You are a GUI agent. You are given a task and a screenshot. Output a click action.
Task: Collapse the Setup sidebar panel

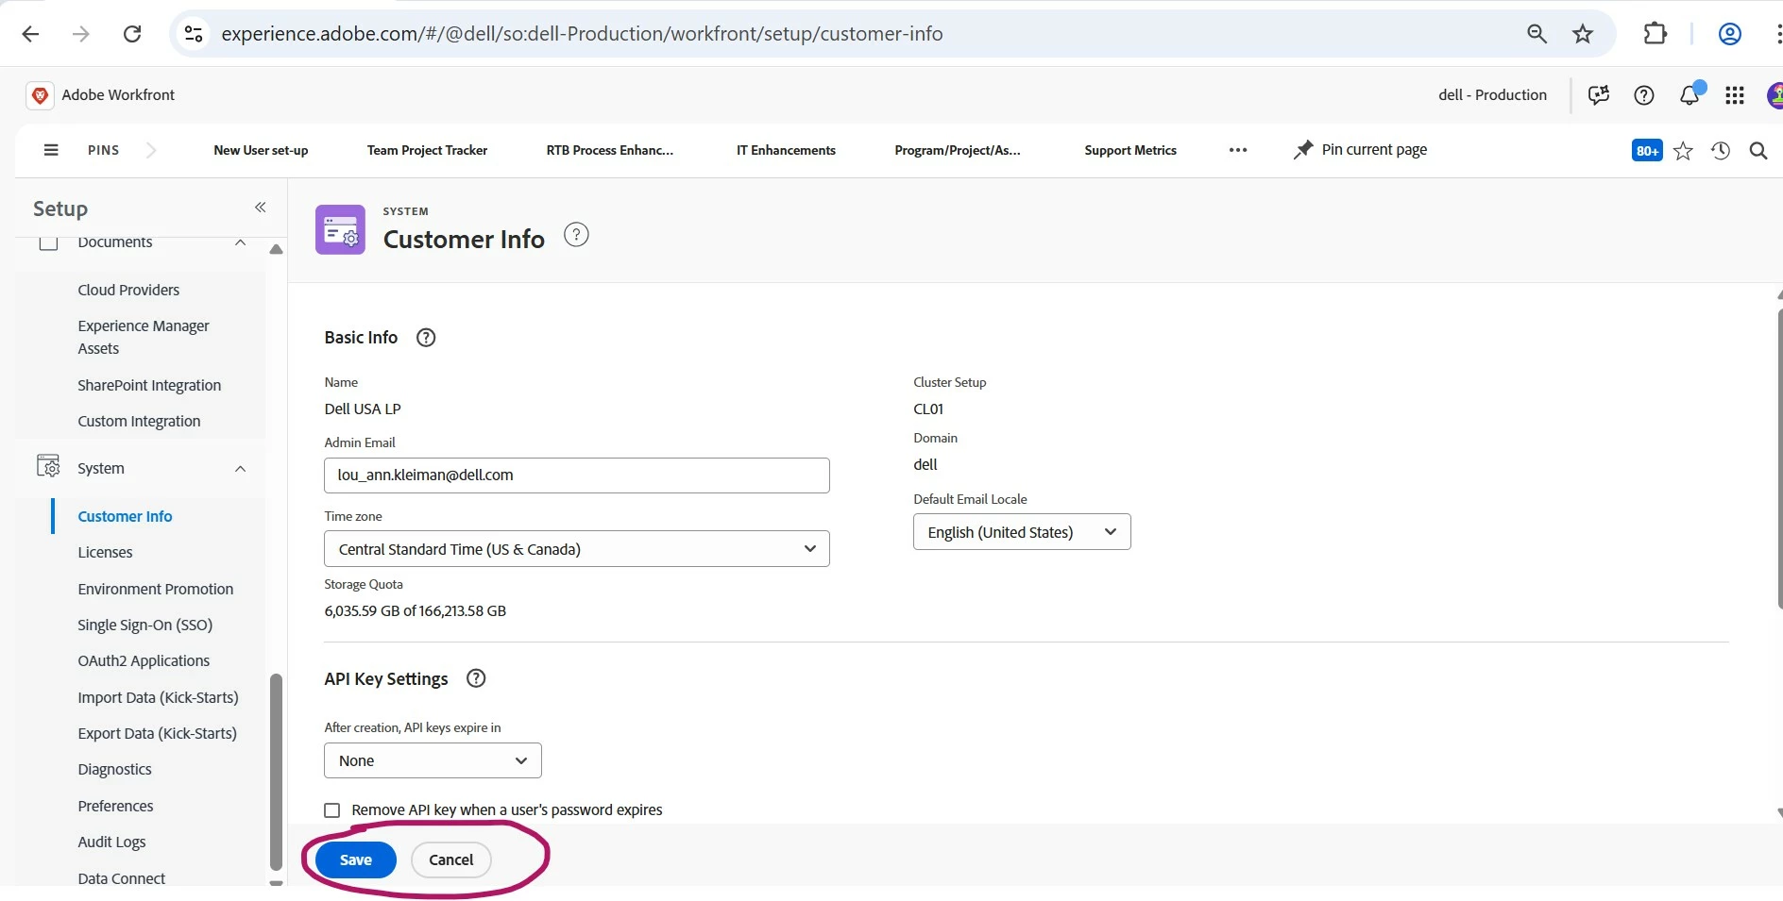[261, 208]
